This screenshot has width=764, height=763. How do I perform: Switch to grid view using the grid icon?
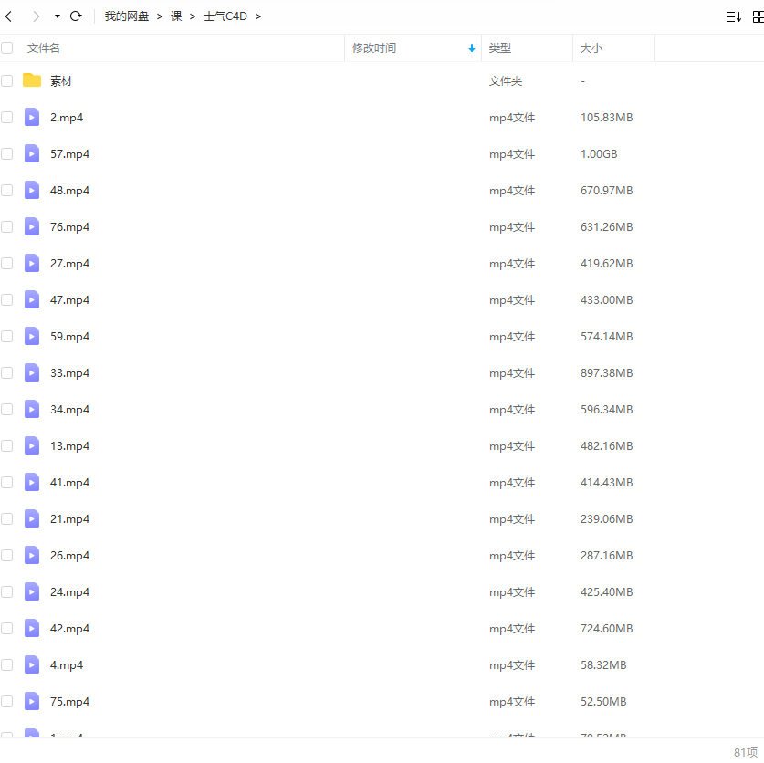tap(757, 16)
